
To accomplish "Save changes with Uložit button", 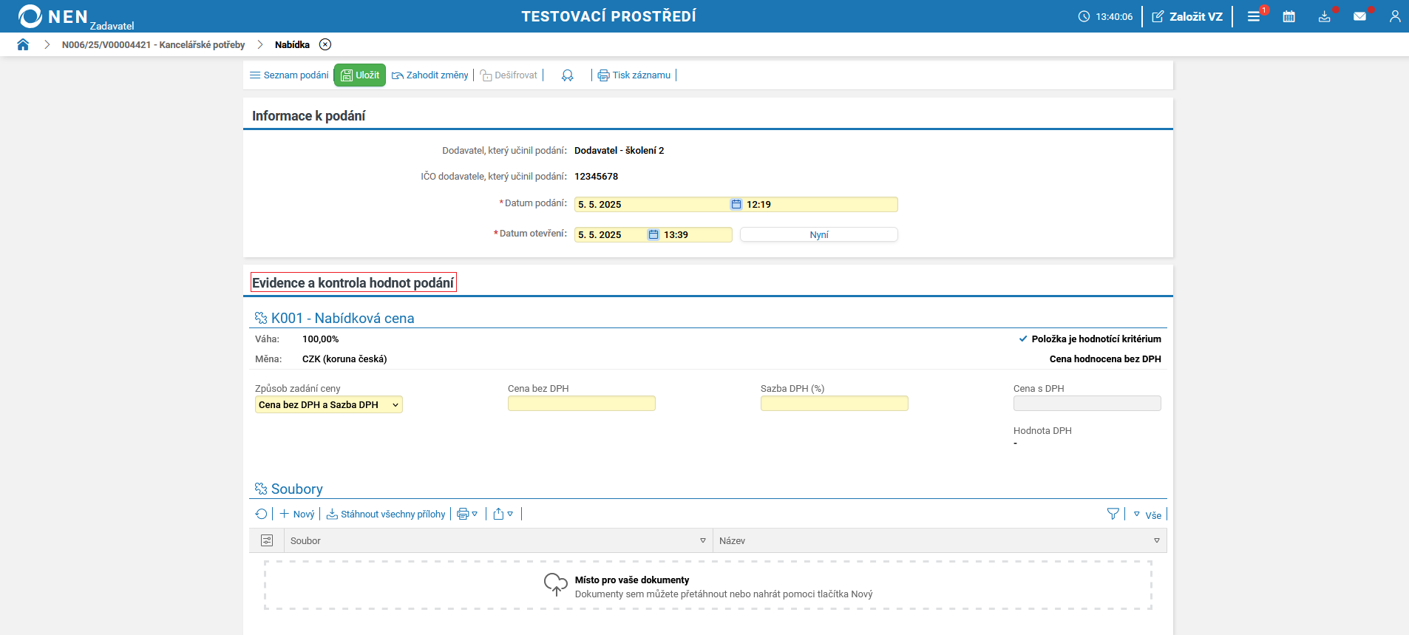I will [x=360, y=75].
